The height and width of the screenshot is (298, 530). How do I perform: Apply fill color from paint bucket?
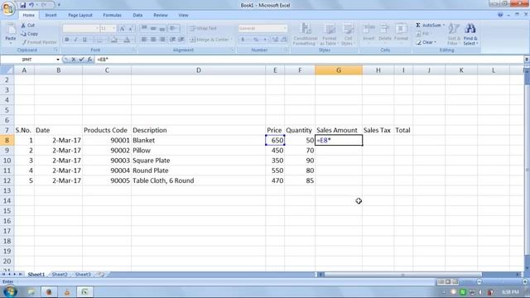[x=114, y=40]
